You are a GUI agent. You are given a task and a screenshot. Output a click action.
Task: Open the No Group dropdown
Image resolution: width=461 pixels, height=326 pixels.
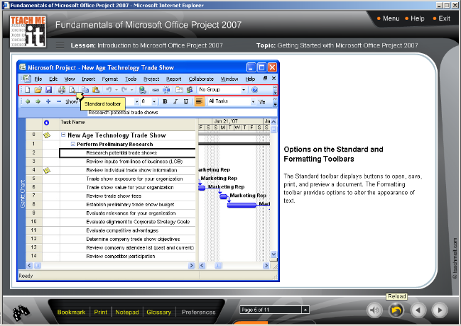coord(243,90)
